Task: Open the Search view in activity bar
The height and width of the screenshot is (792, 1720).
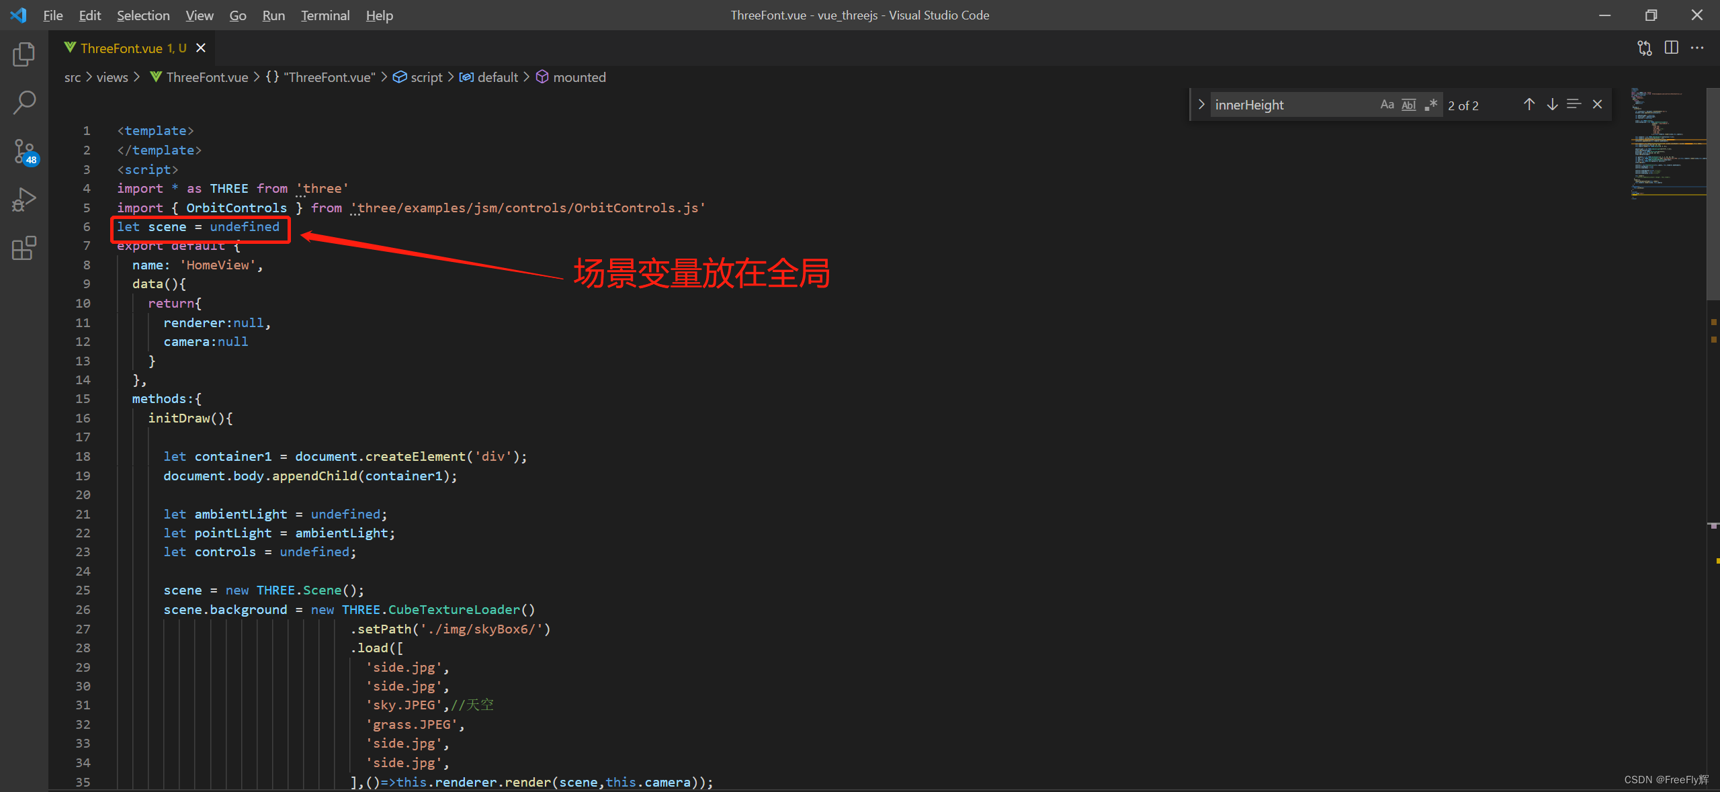Action: click(24, 103)
